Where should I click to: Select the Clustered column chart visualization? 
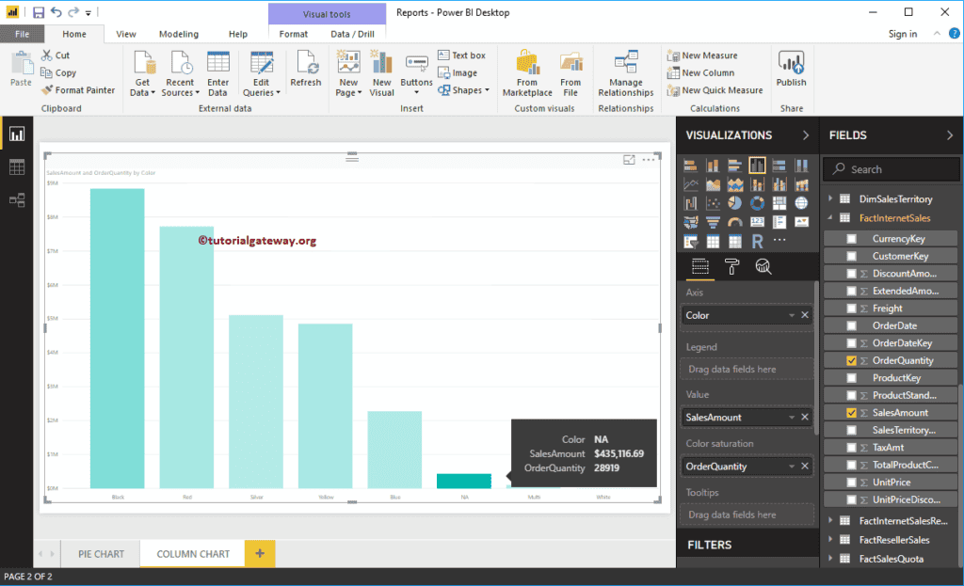point(757,166)
